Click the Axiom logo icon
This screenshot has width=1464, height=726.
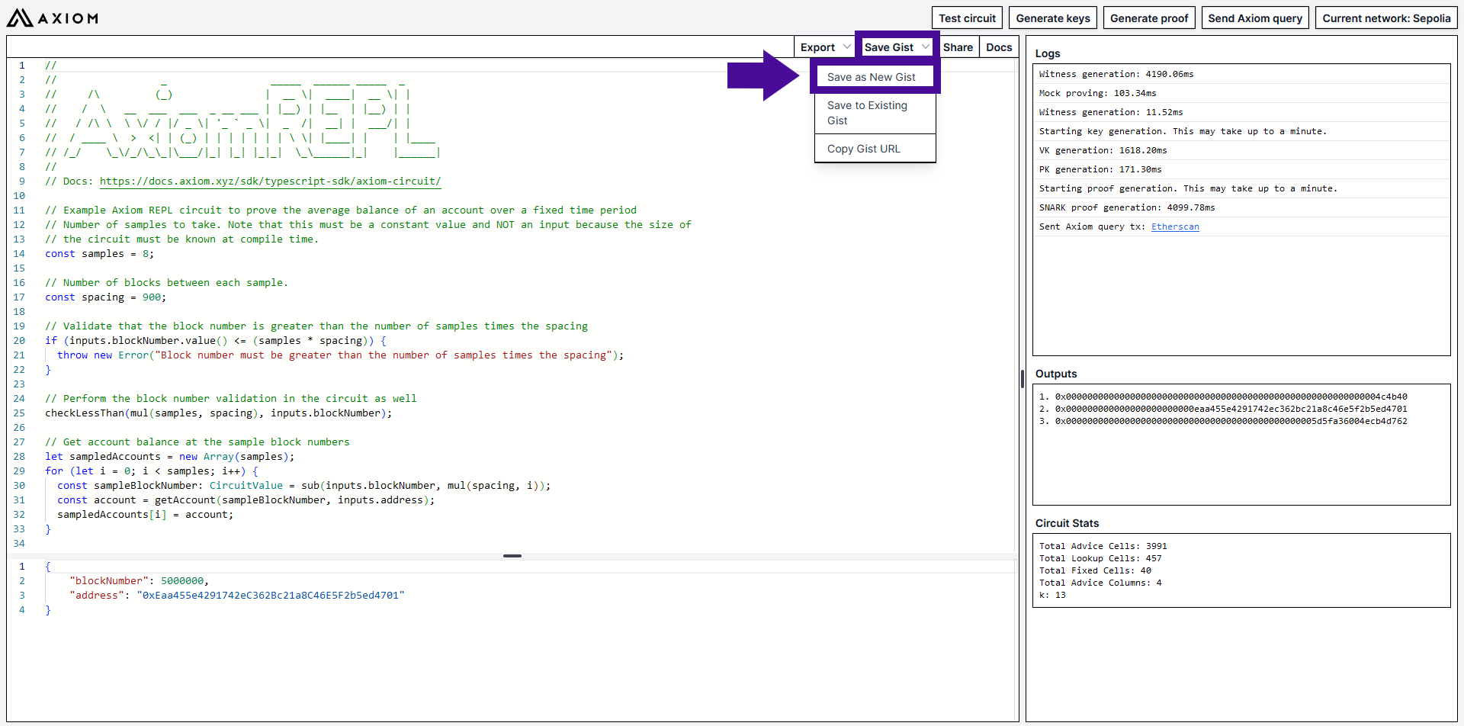tap(20, 18)
